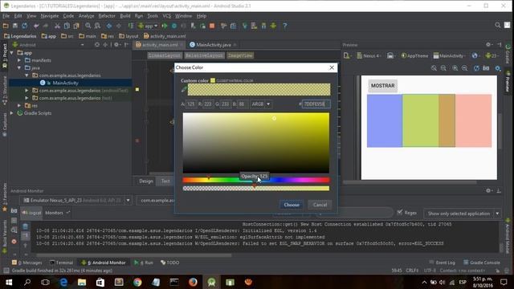The image size is (514, 289).
Task: Click the MOSTRAR button in preview
Action: coord(383,86)
